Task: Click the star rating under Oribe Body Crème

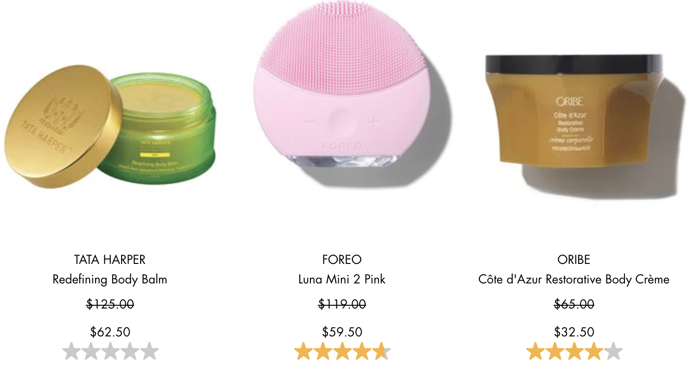Action: click(574, 351)
